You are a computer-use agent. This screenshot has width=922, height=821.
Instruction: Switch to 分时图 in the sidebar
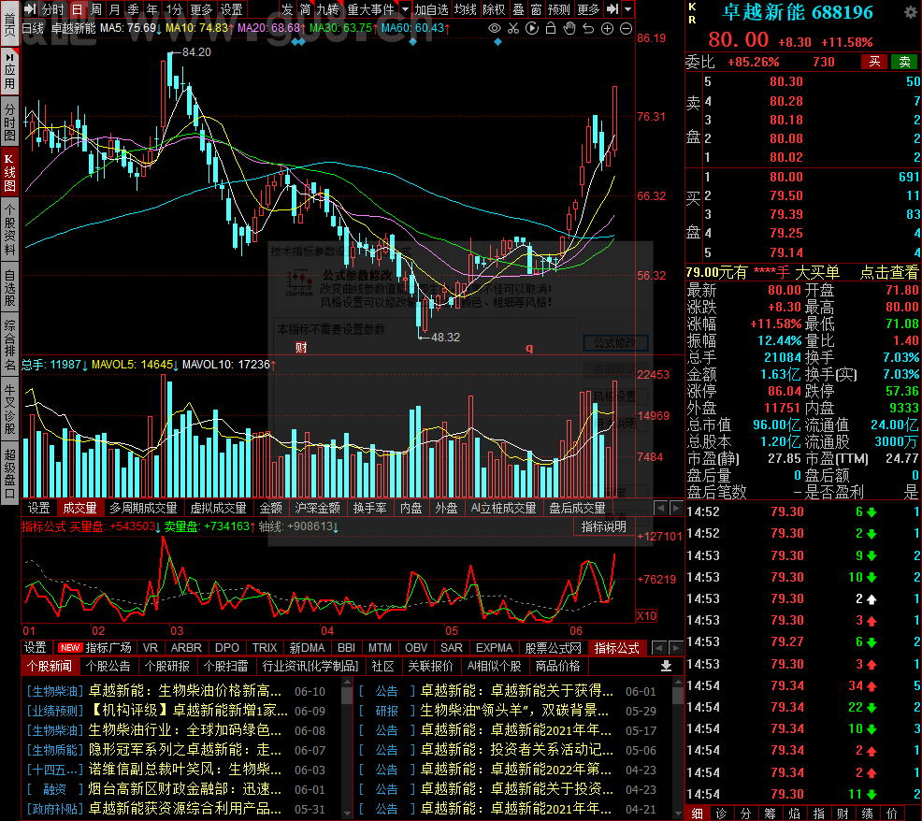pyautogui.click(x=9, y=122)
